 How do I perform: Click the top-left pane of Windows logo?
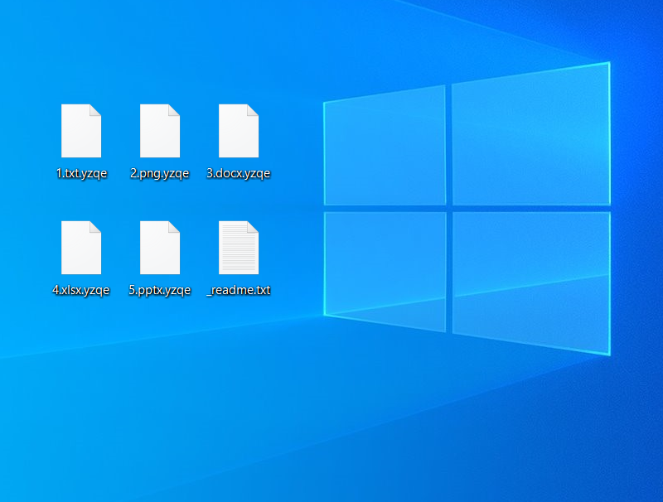[385, 147]
